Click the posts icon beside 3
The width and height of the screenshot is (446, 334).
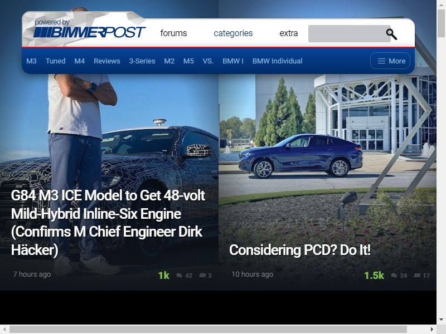[x=202, y=275]
